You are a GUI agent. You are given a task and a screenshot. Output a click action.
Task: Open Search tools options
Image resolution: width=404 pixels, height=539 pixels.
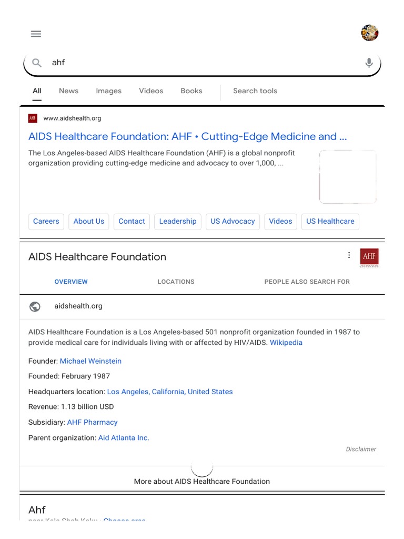255,91
